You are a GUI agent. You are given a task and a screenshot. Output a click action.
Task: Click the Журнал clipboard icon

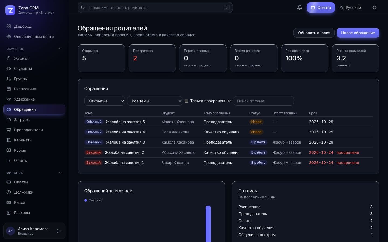(x=9, y=58)
